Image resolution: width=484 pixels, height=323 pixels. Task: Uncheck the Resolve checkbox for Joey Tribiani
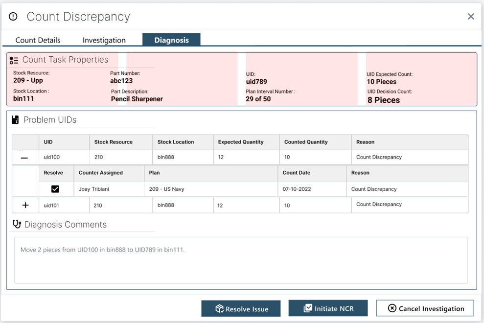click(55, 189)
